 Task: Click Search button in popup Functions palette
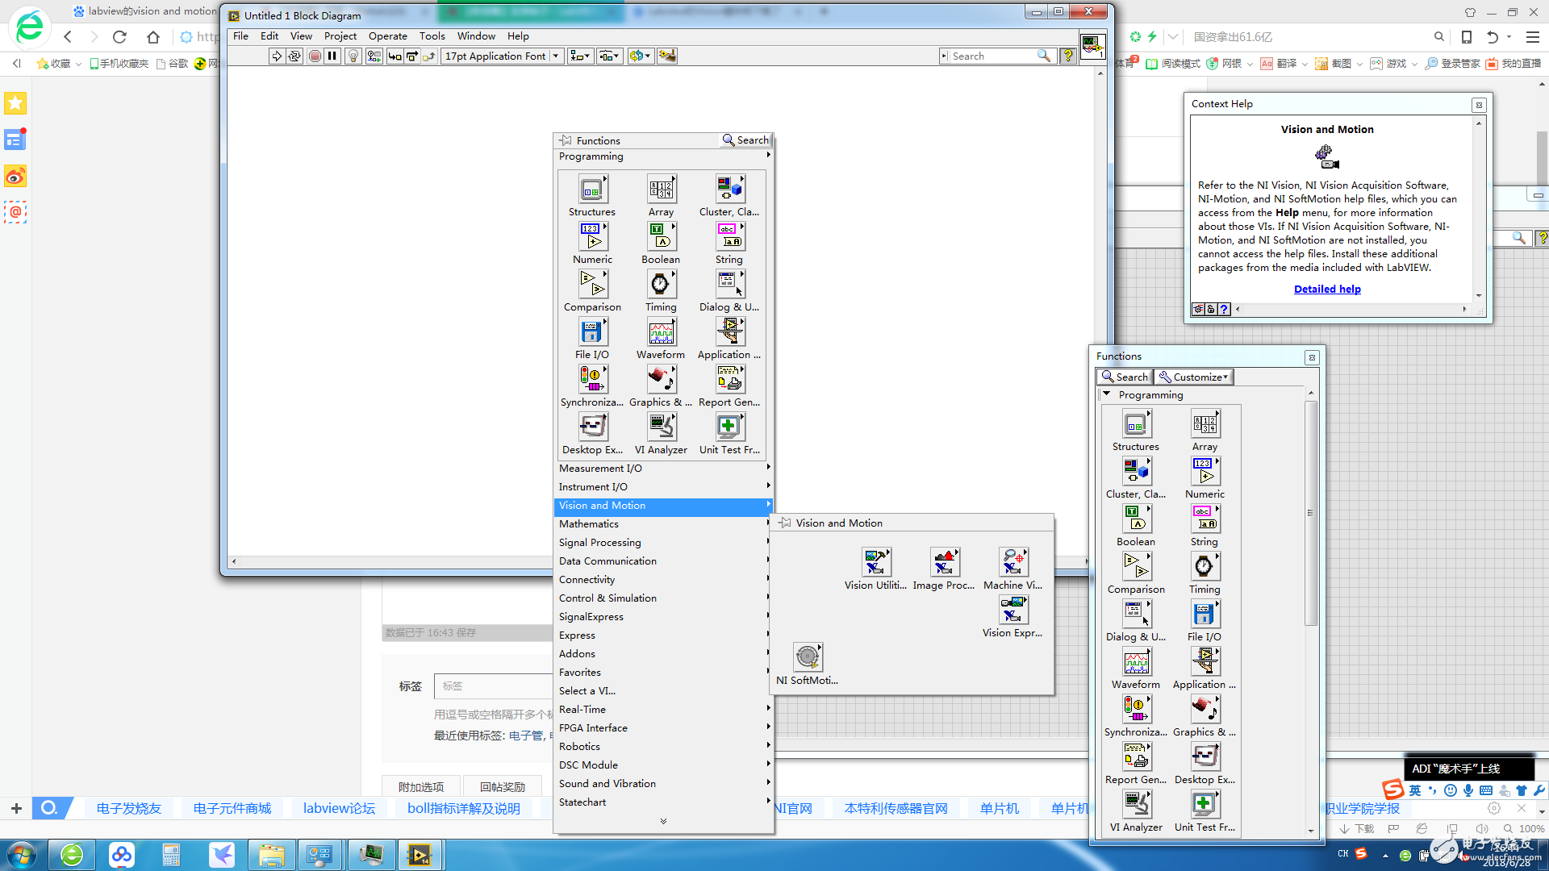pos(746,140)
